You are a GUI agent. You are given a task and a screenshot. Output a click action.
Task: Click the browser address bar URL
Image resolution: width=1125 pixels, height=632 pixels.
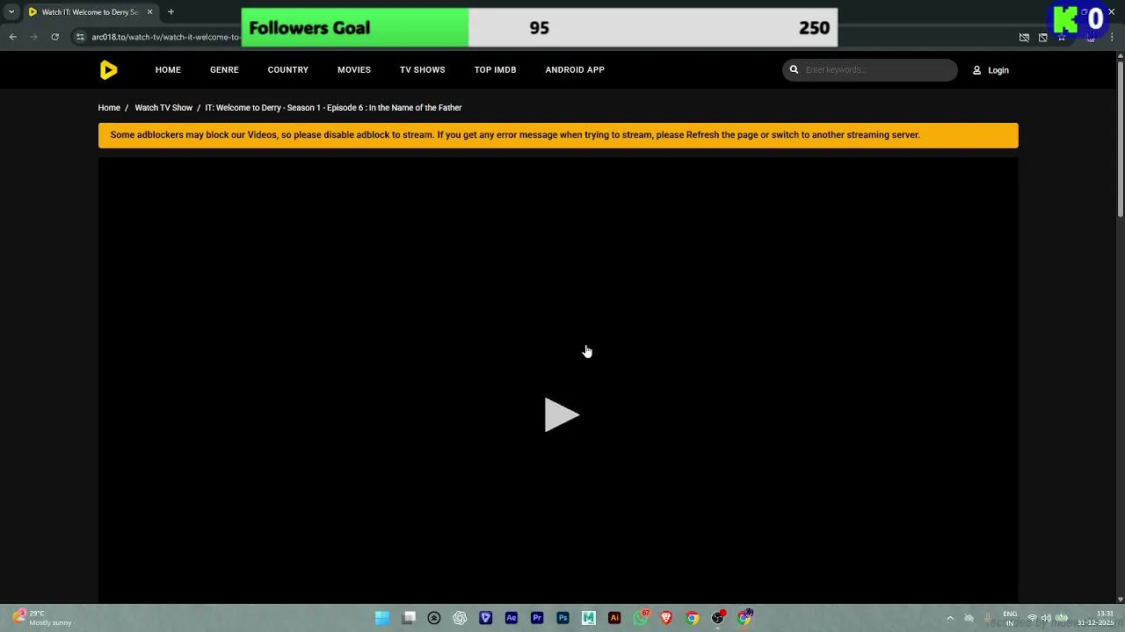[x=165, y=37]
